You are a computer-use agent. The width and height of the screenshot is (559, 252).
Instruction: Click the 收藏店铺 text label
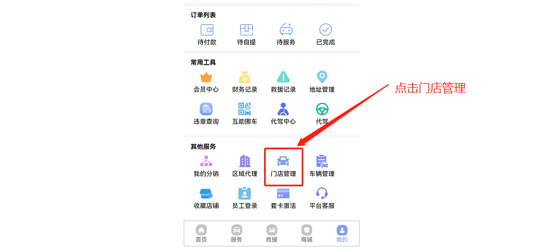206,206
